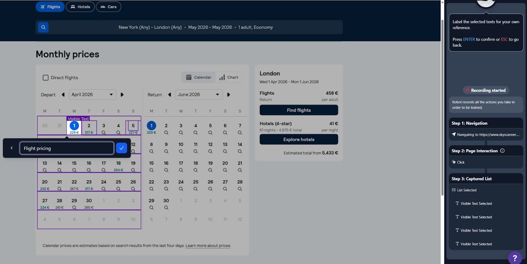Go to previous return month with left arrow
Image resolution: width=527 pixels, height=264 pixels.
point(169,95)
